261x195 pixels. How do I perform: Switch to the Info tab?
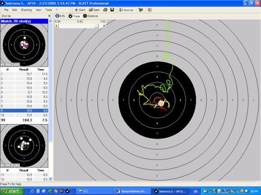tap(60, 16)
